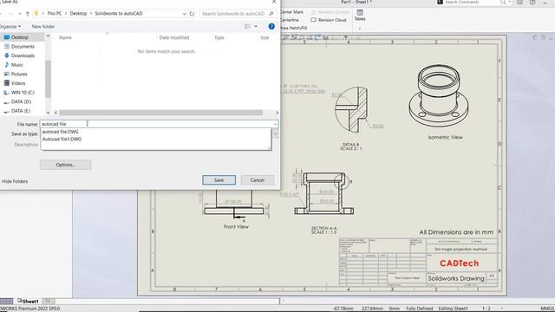Go up one folder level
The width and height of the screenshot is (555, 312).
point(27,14)
